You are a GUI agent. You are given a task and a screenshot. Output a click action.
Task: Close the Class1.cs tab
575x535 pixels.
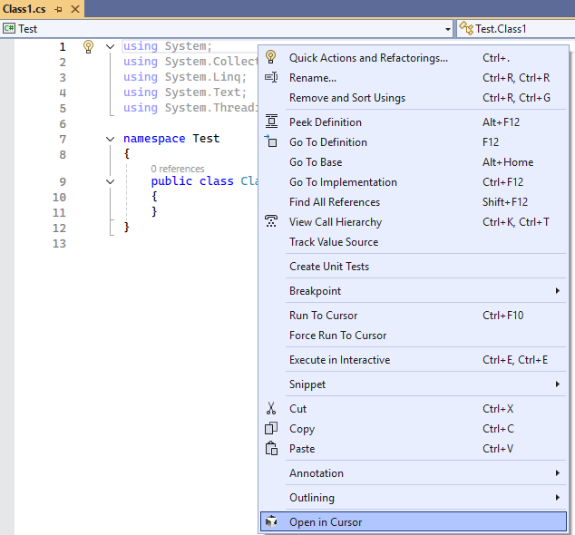(75, 9)
